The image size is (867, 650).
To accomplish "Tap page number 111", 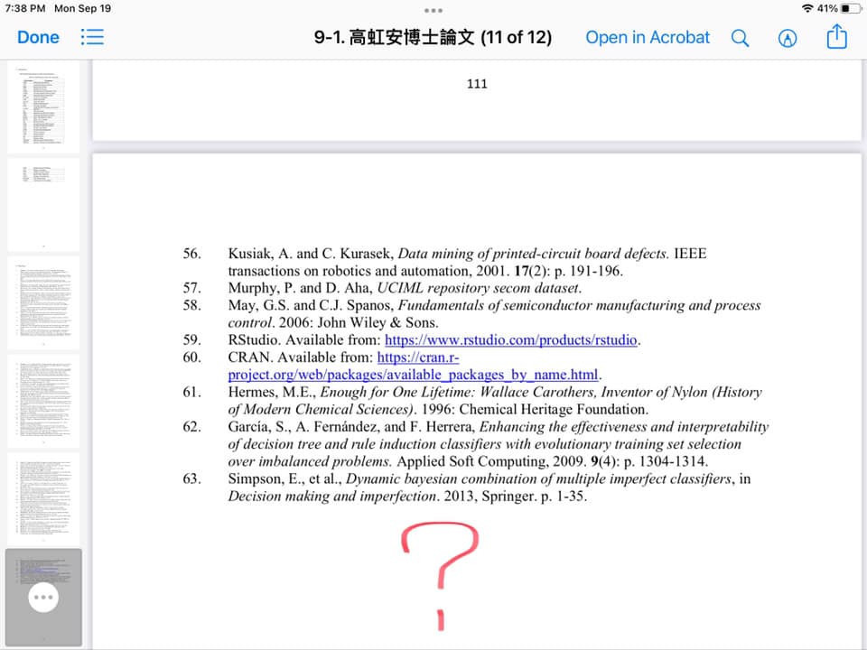I will pyautogui.click(x=477, y=84).
